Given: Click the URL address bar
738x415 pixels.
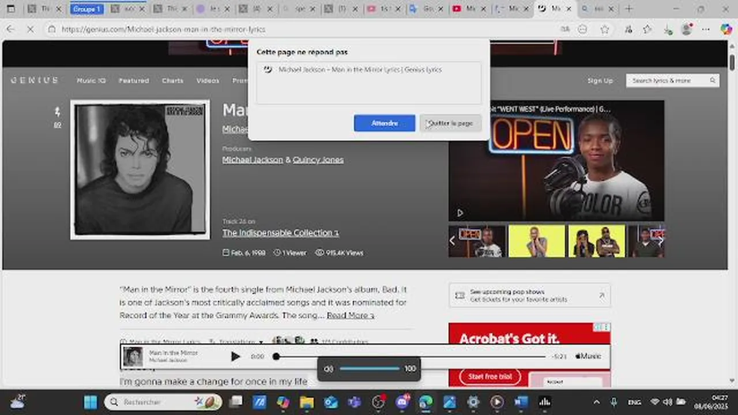Looking at the screenshot, I should tap(300, 29).
